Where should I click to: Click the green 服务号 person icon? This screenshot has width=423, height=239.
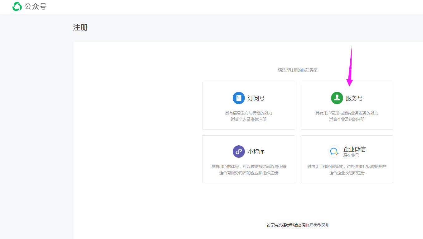337,98
